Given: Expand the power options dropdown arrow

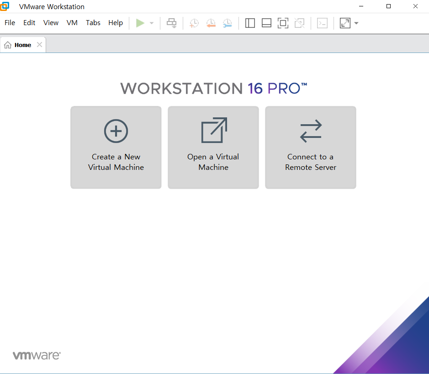Looking at the screenshot, I should (x=152, y=23).
